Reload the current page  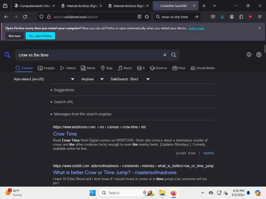click(25, 17)
